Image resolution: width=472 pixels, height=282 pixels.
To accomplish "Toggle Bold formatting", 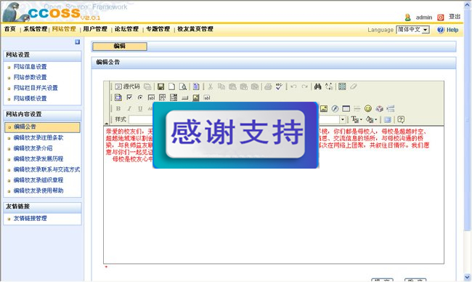I will pyautogui.click(x=118, y=108).
